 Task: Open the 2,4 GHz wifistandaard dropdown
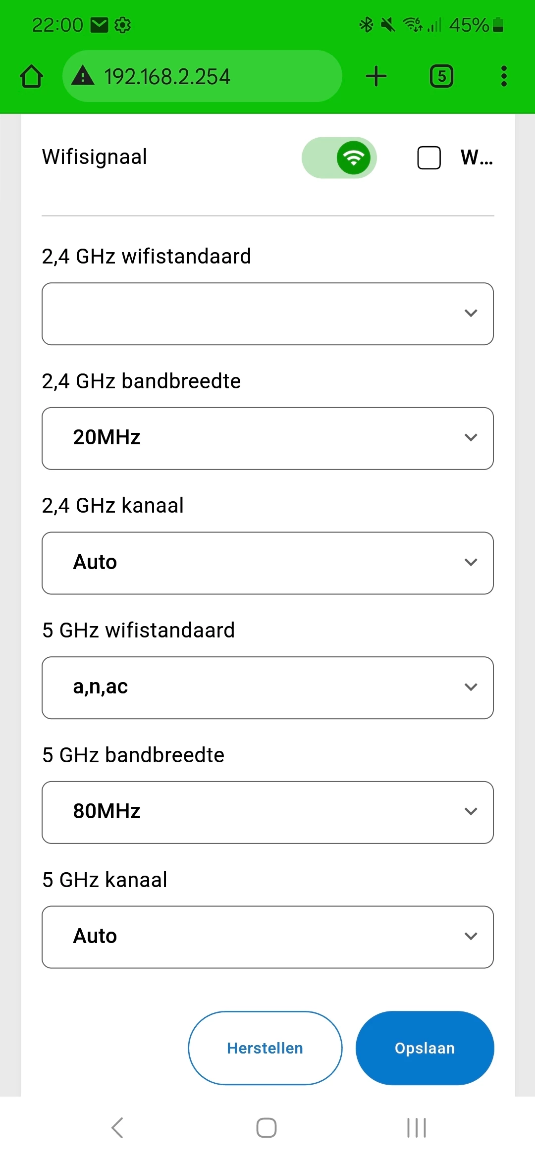click(x=267, y=314)
